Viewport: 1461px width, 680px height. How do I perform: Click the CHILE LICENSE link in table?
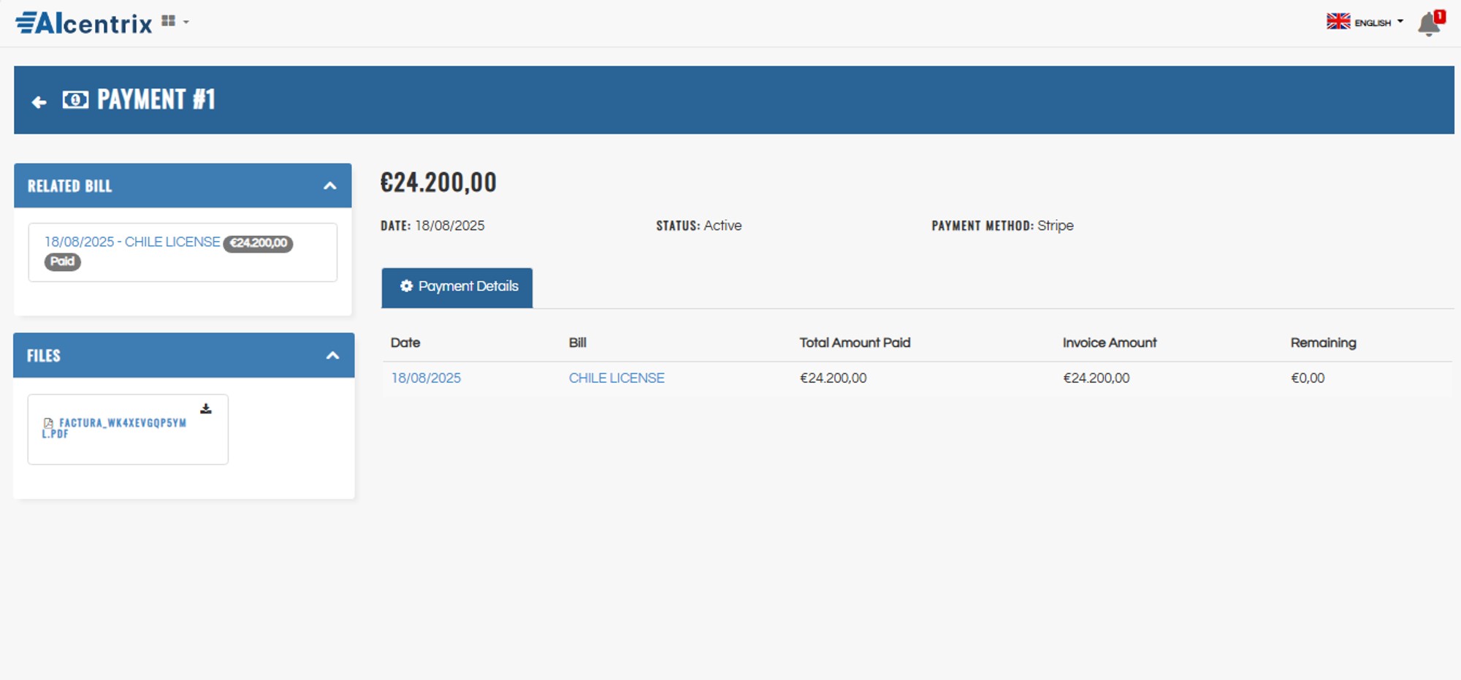617,378
